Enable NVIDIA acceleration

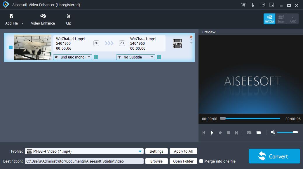pos(269,19)
